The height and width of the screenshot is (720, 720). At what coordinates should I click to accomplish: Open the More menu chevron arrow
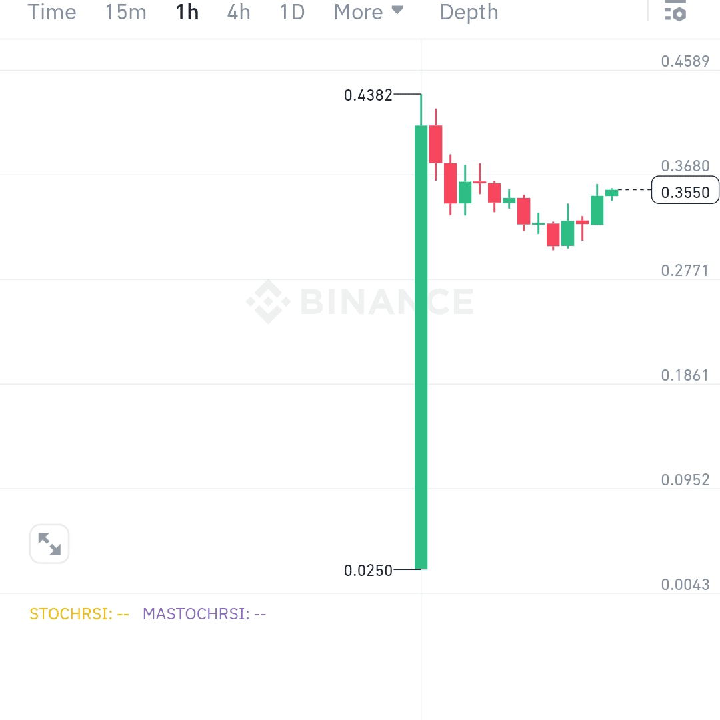click(398, 11)
